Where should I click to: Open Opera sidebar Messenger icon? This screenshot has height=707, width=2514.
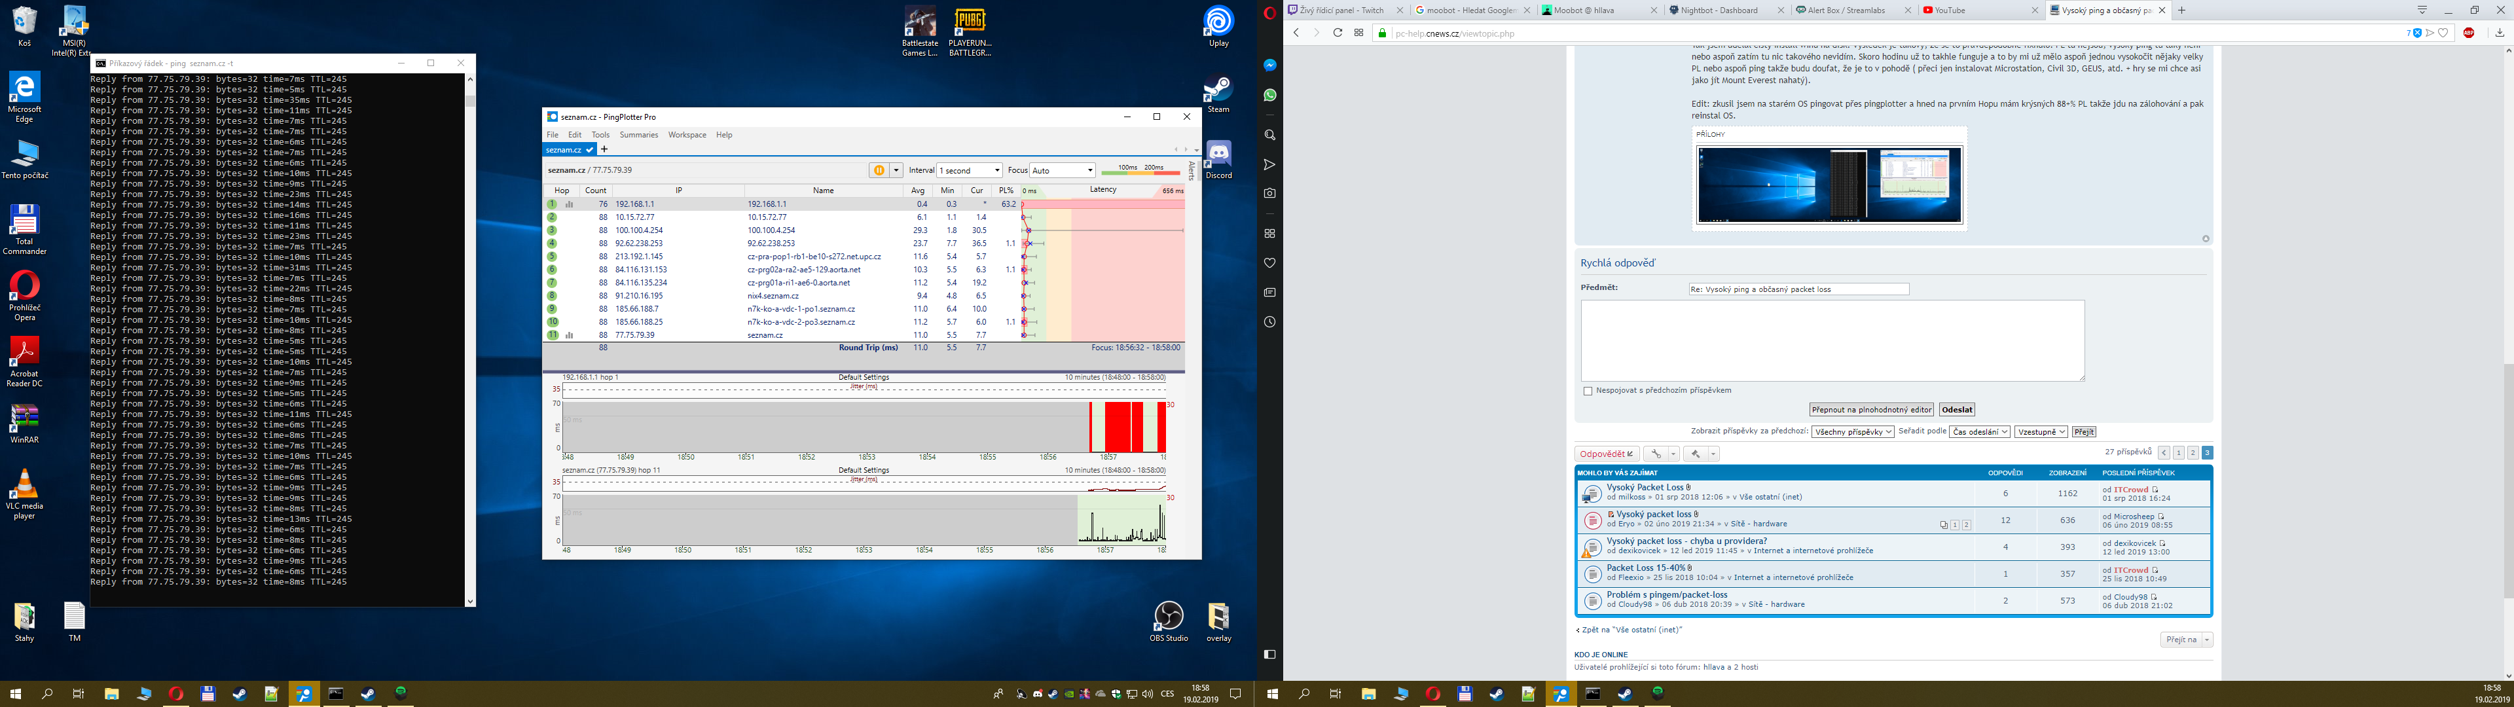(x=1269, y=65)
